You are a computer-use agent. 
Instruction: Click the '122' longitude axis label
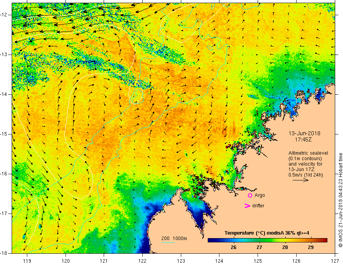(x=142, y=261)
